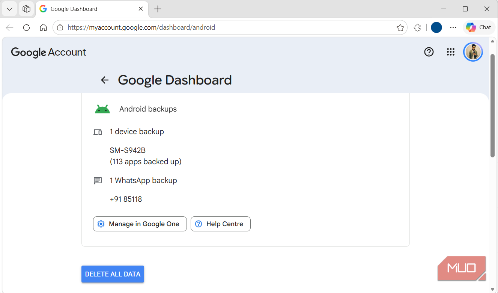This screenshot has width=498, height=293.
Task: Open a new browser tab
Action: coord(158,9)
